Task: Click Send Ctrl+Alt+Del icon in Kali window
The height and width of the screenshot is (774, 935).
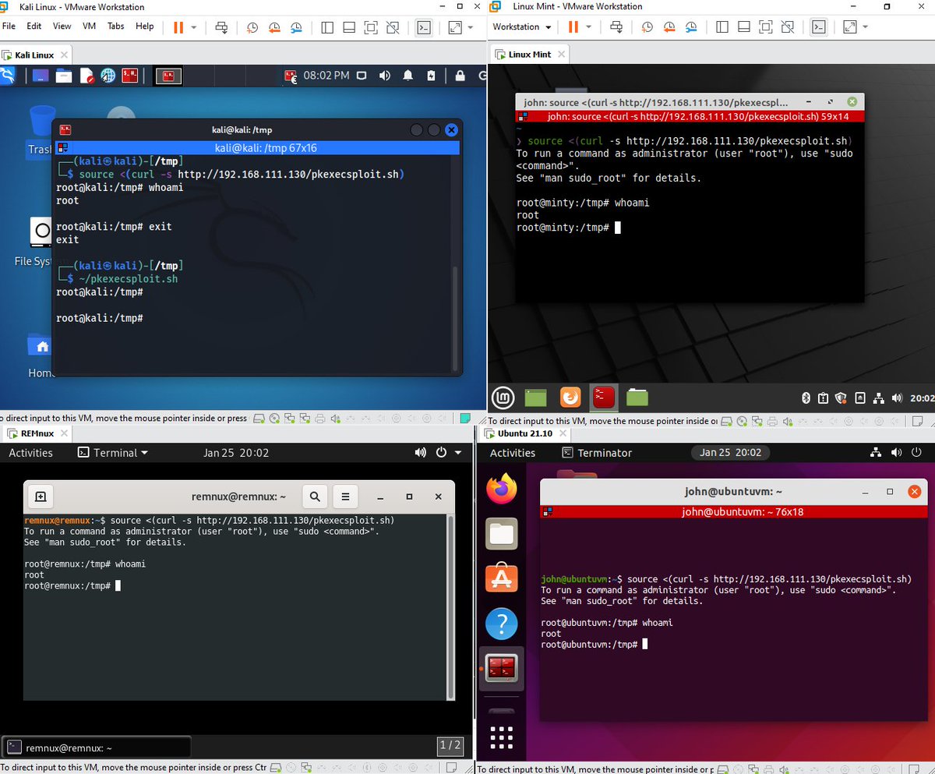Action: (221, 27)
